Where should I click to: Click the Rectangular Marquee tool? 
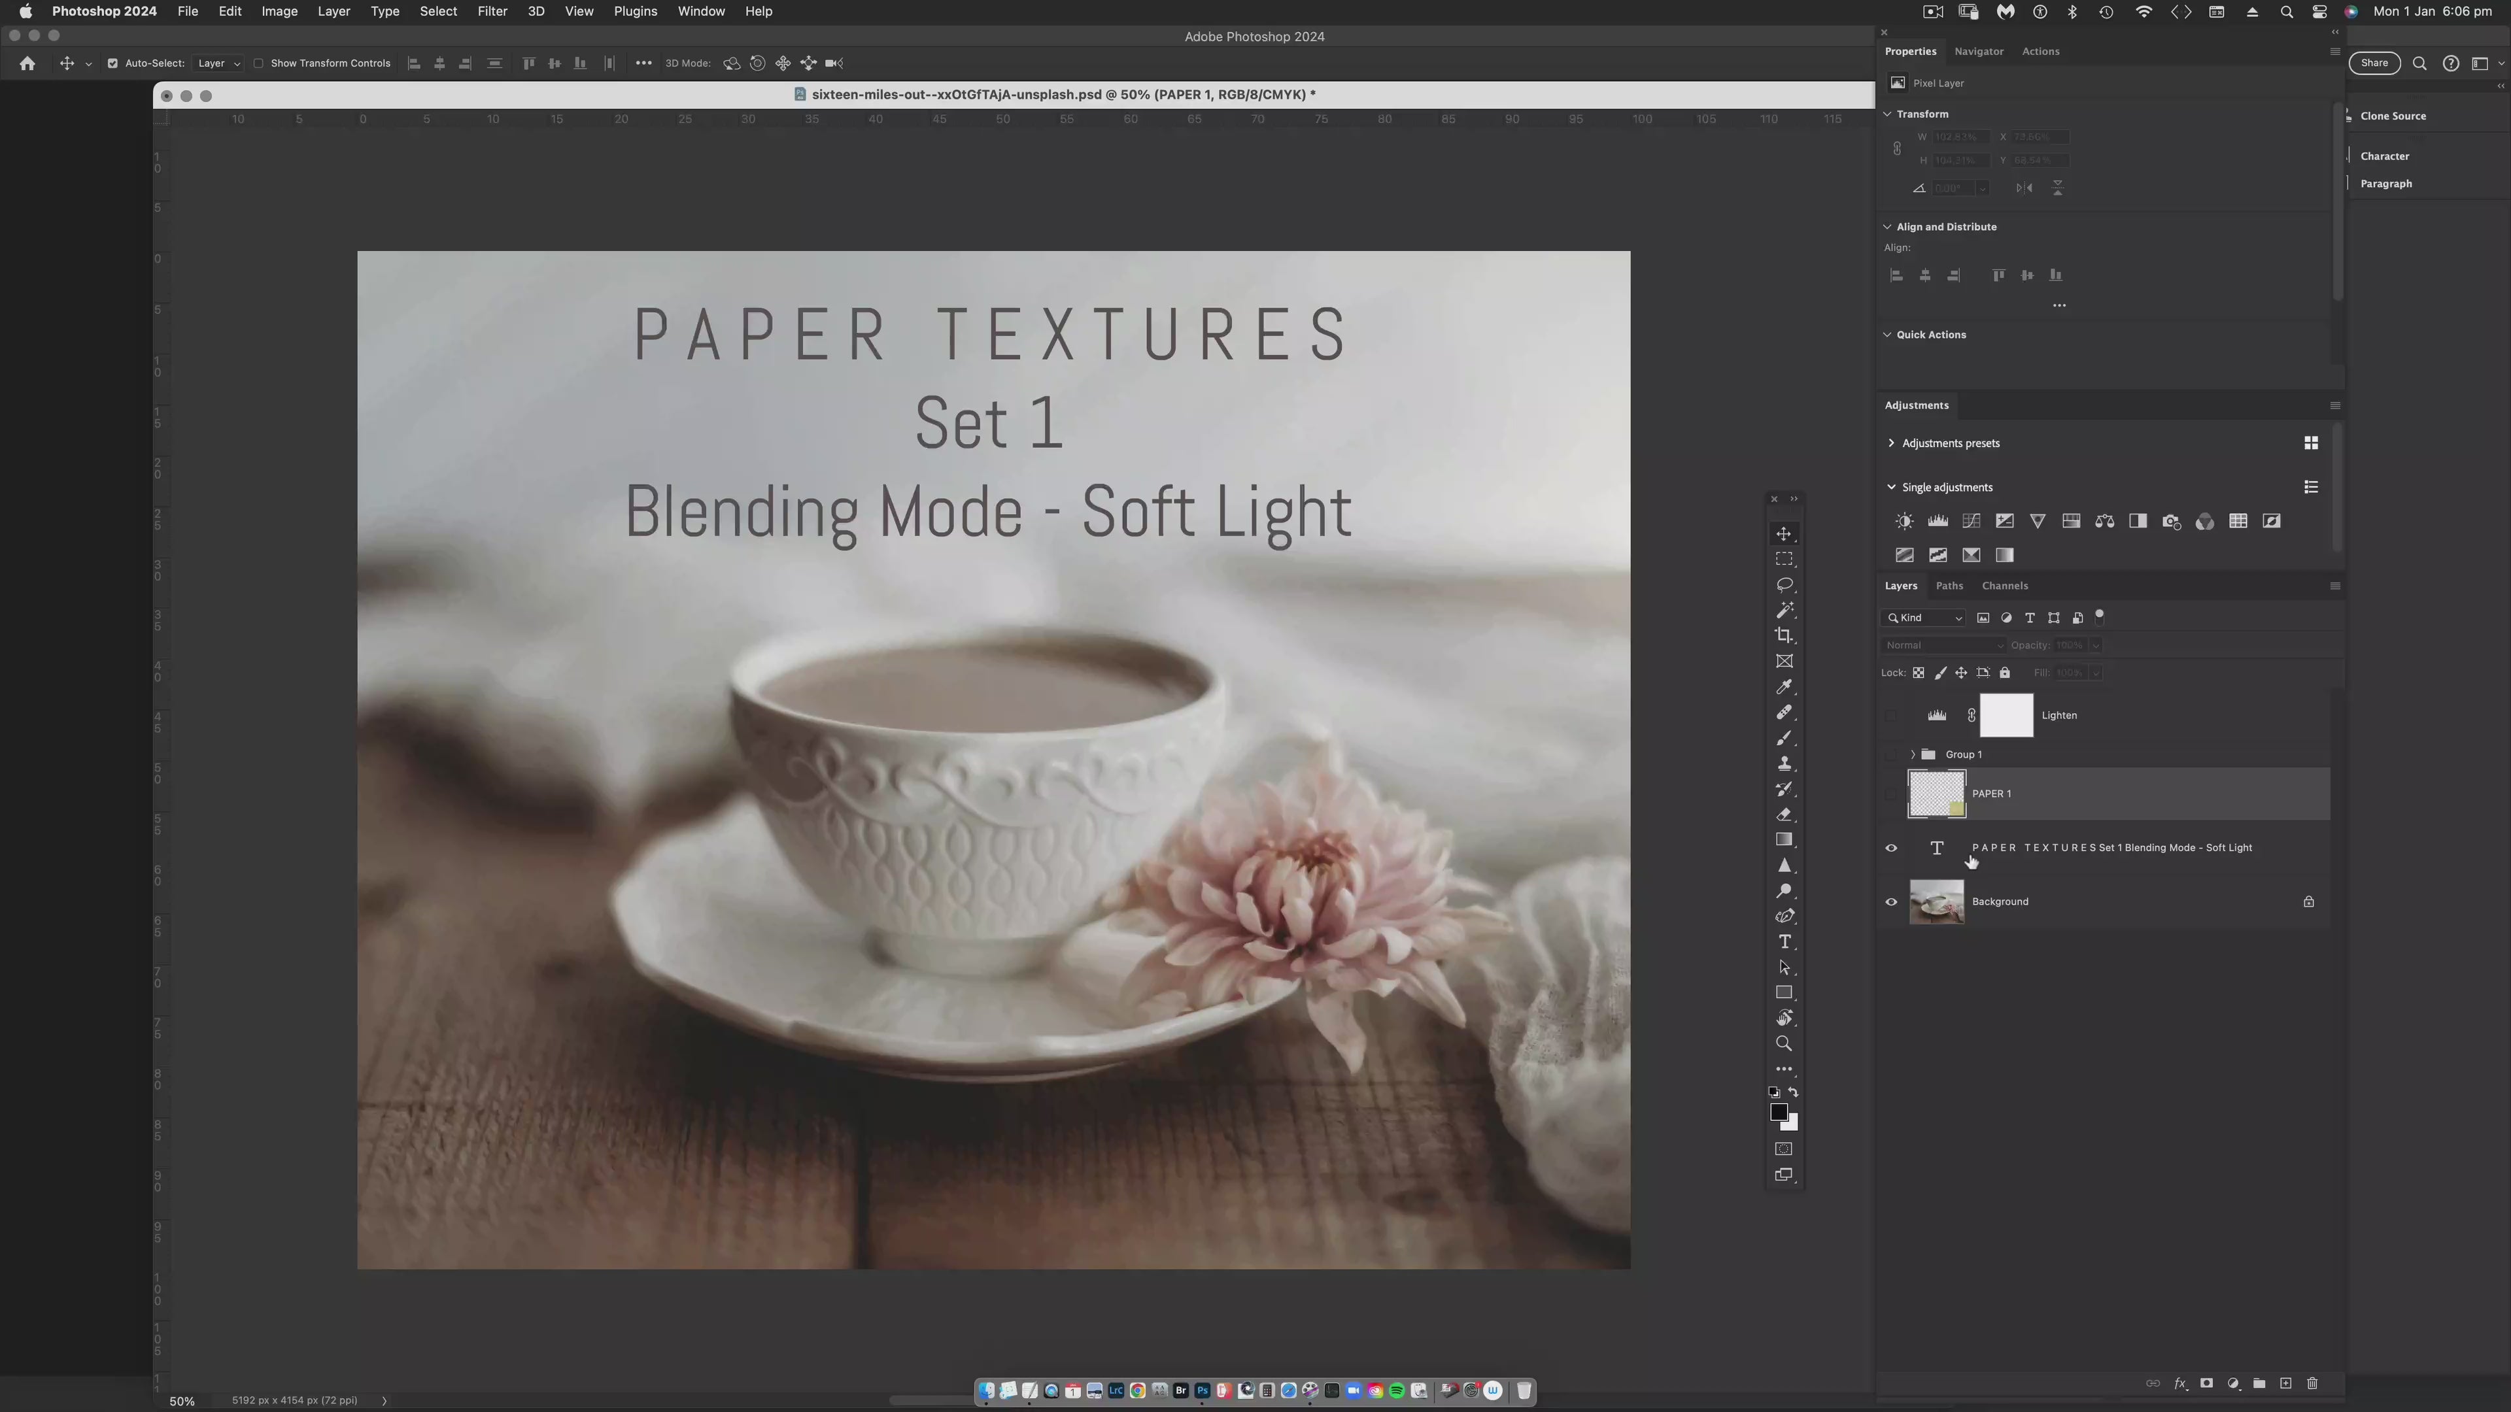coord(1784,560)
